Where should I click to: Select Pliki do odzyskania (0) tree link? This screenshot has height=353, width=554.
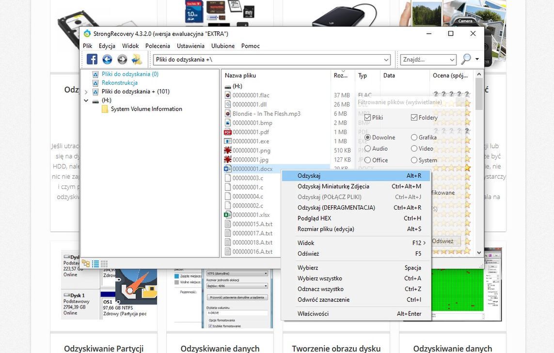[130, 74]
